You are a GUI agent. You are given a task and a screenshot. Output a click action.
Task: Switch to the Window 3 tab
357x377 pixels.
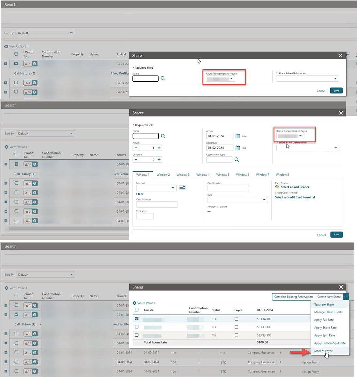(183, 175)
